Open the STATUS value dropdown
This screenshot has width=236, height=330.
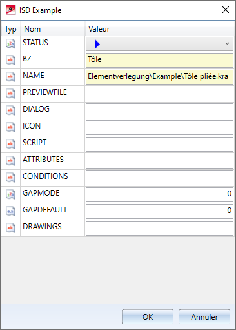coord(159,44)
